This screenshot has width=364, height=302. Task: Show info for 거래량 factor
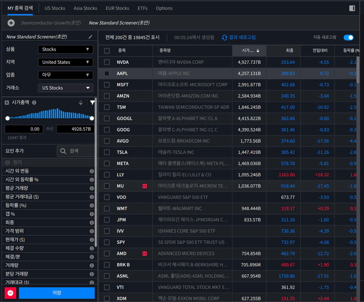(x=92, y=266)
